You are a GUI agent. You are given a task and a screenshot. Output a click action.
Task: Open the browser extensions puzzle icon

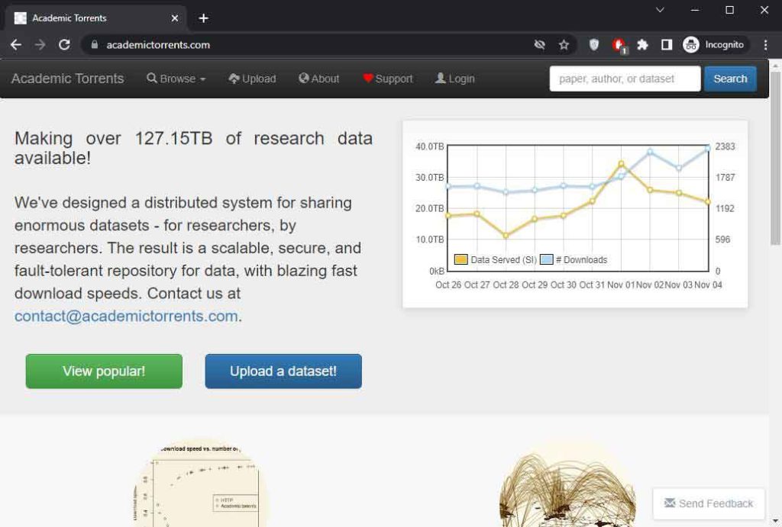642,45
